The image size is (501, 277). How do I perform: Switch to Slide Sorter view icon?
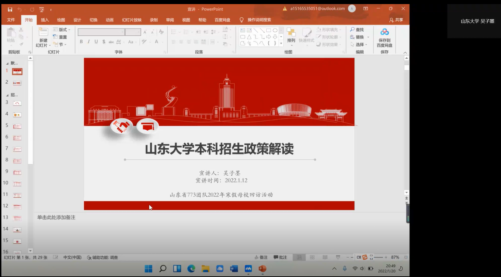tap(312, 257)
